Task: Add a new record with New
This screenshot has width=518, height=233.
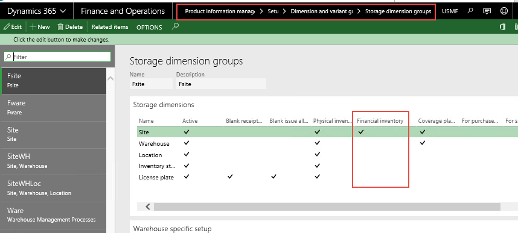Action: 40,27
